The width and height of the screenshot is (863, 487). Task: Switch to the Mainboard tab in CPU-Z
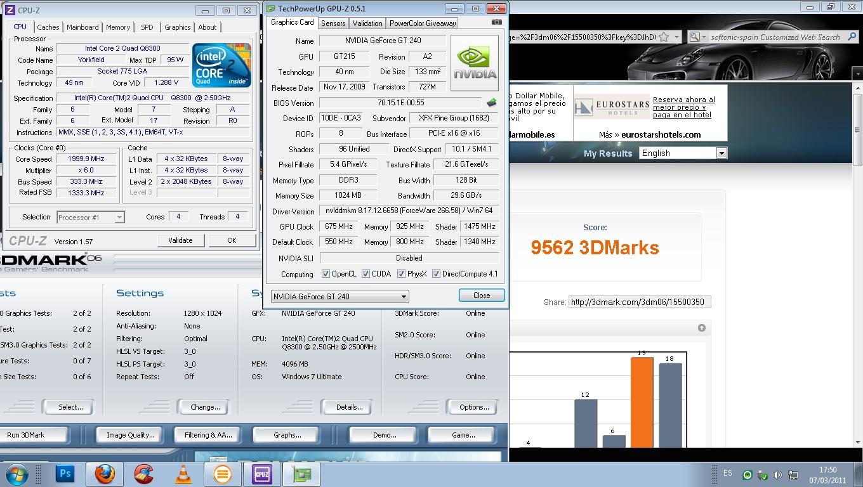[82, 27]
